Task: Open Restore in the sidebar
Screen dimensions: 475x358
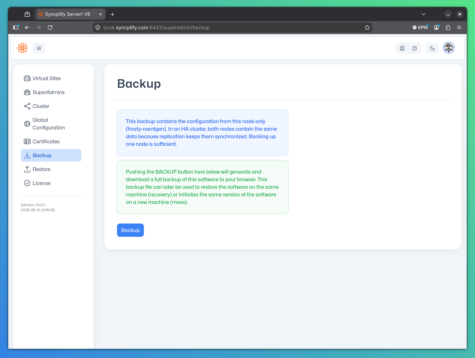Action: pyautogui.click(x=51, y=169)
